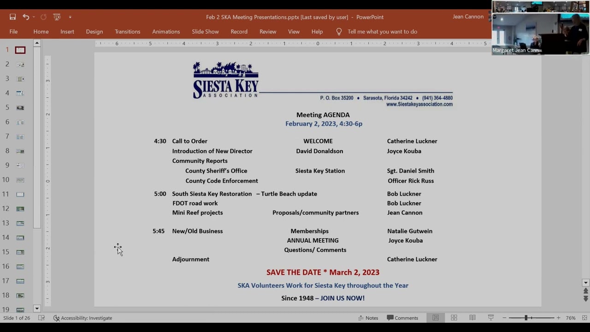The width and height of the screenshot is (590, 332).
Task: Click the thumbnail pane scroll down arrow
Action: [37, 308]
